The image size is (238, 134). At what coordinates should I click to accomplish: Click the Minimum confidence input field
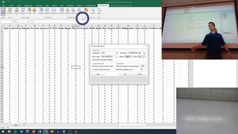point(143,70)
